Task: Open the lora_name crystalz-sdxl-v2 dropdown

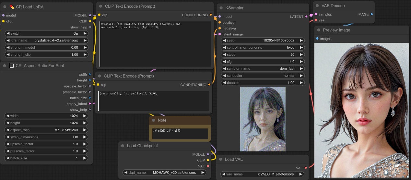Action: click(x=46, y=41)
